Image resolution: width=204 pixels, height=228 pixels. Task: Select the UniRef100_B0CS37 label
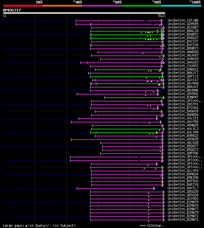pyautogui.click(x=183, y=41)
